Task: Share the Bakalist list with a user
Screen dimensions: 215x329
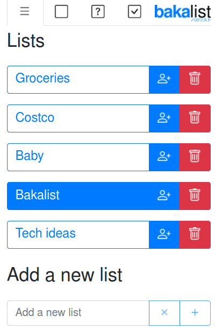Action: 164,196
